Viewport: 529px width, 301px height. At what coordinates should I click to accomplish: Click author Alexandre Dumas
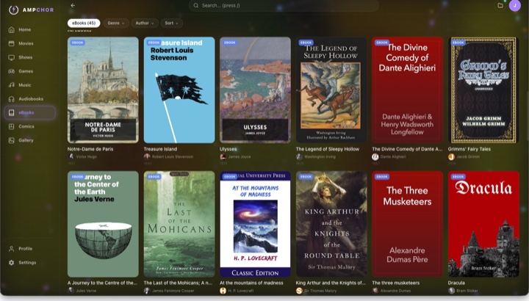pyautogui.click(x=395, y=291)
